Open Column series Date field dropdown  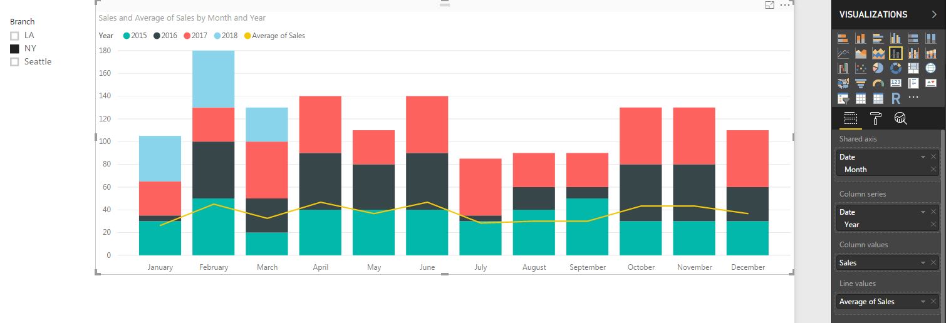tap(923, 212)
